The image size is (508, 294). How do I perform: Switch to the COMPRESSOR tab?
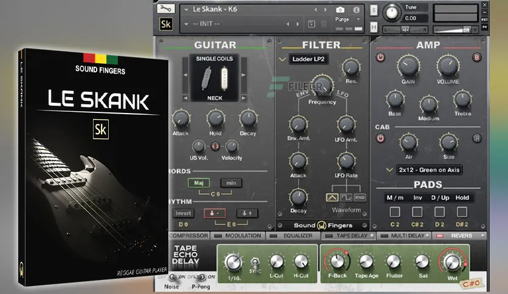189,236
